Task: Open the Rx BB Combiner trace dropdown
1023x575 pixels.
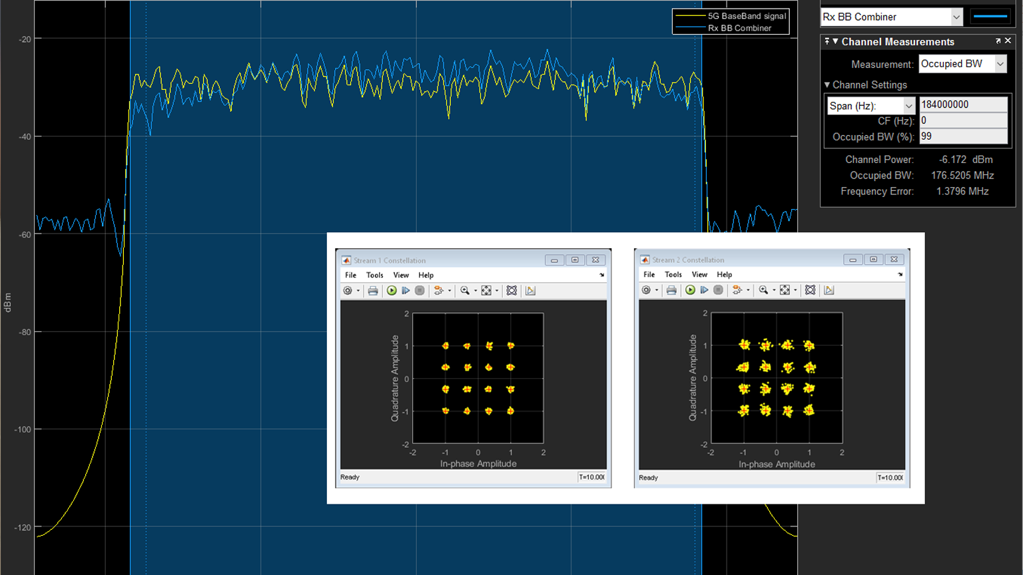Action: tap(956, 17)
